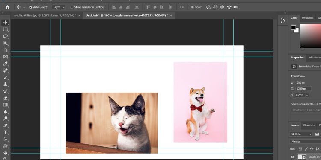321x160 pixels.
Task: Toggle the Auto-Select checkbox
Action: [x=30, y=7]
